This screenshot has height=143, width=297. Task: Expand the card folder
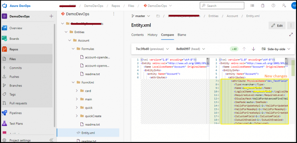point(77,91)
